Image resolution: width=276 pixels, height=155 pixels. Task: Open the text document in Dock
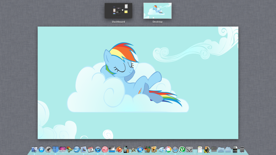click(200, 150)
